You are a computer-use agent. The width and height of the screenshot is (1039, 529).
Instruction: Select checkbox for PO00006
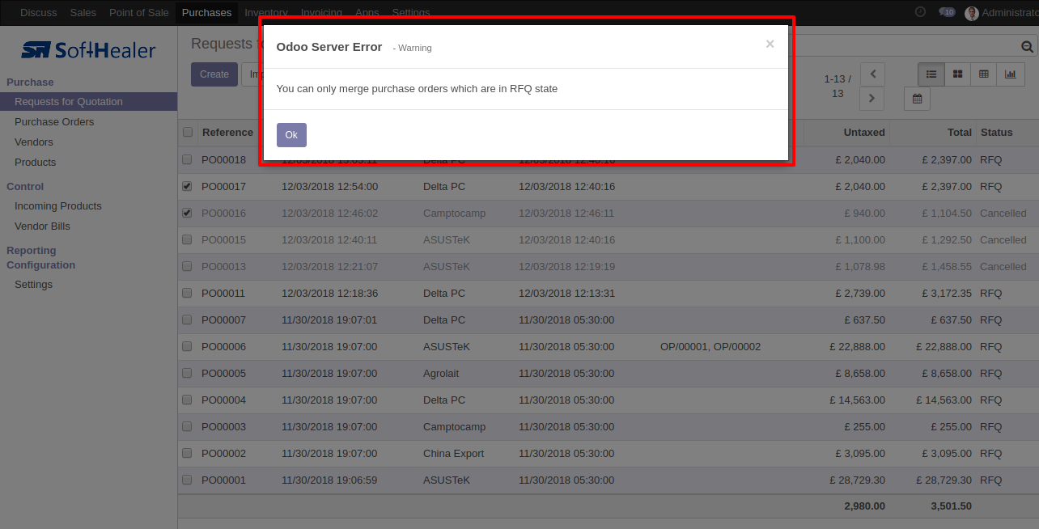click(187, 346)
